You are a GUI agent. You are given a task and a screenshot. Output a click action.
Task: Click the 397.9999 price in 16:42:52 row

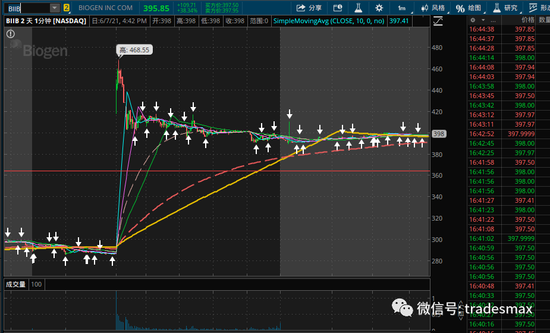521,134
